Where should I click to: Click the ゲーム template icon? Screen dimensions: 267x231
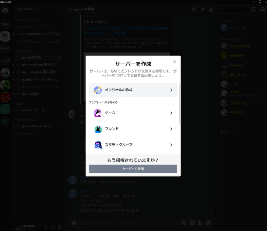(x=98, y=113)
